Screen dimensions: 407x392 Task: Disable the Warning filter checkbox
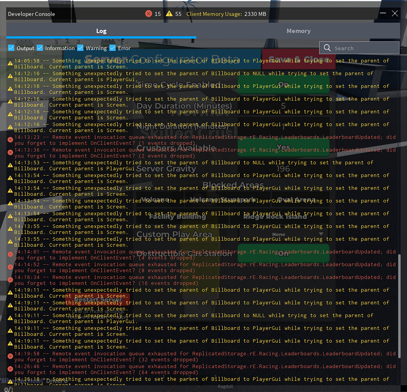(80, 48)
